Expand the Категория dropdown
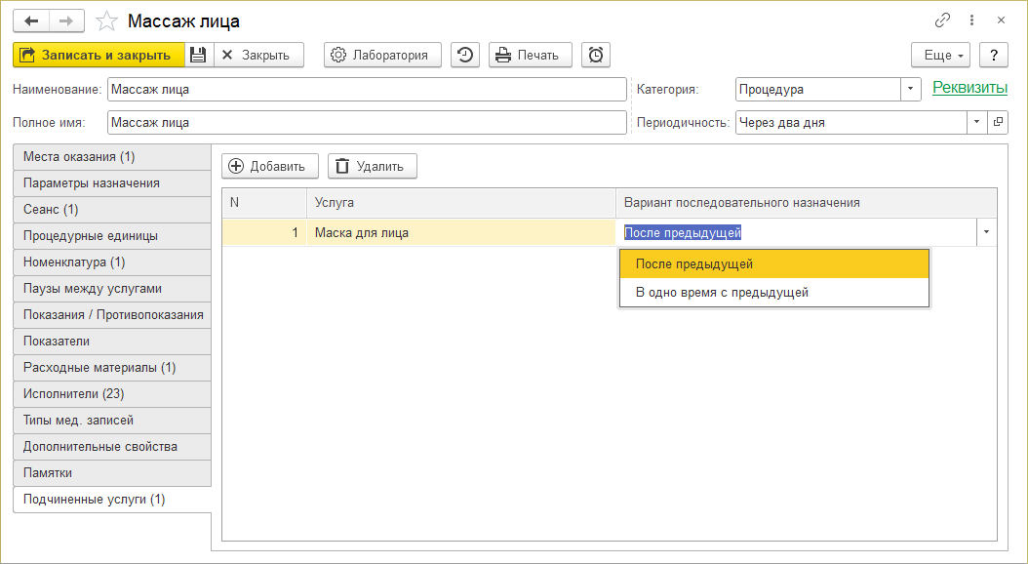1028x564 pixels. [911, 89]
